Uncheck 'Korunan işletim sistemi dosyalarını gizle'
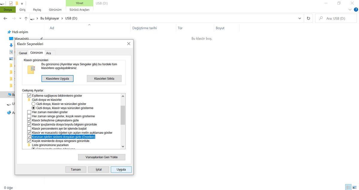Image resolution: width=359 pixels, height=190 pixels. 29,137
